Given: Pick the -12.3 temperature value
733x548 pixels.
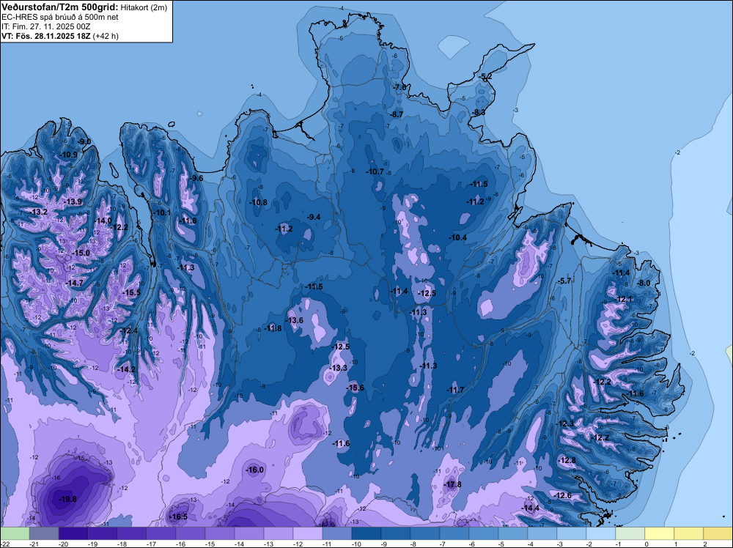Looking at the screenshot, I should click(x=566, y=423).
